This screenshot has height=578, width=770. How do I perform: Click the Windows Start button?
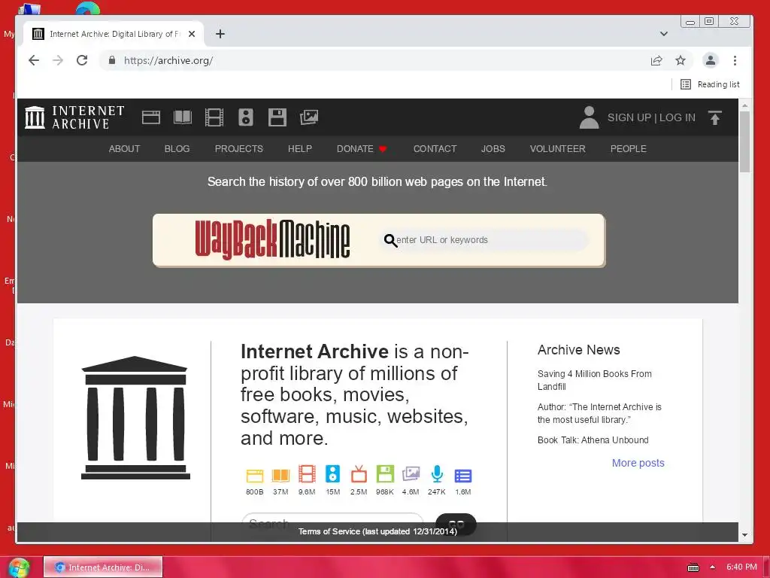19,567
